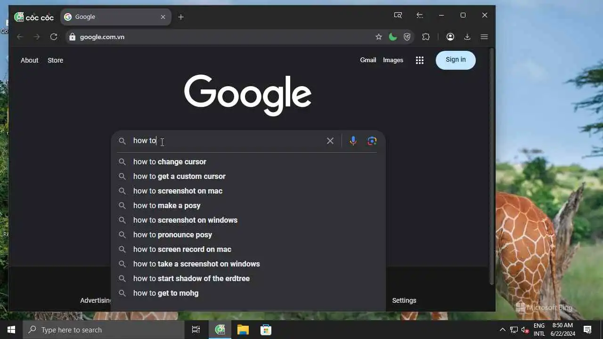This screenshot has height=339, width=603.
Task: Choose 'how to get to mohg'
Action: coord(248,293)
